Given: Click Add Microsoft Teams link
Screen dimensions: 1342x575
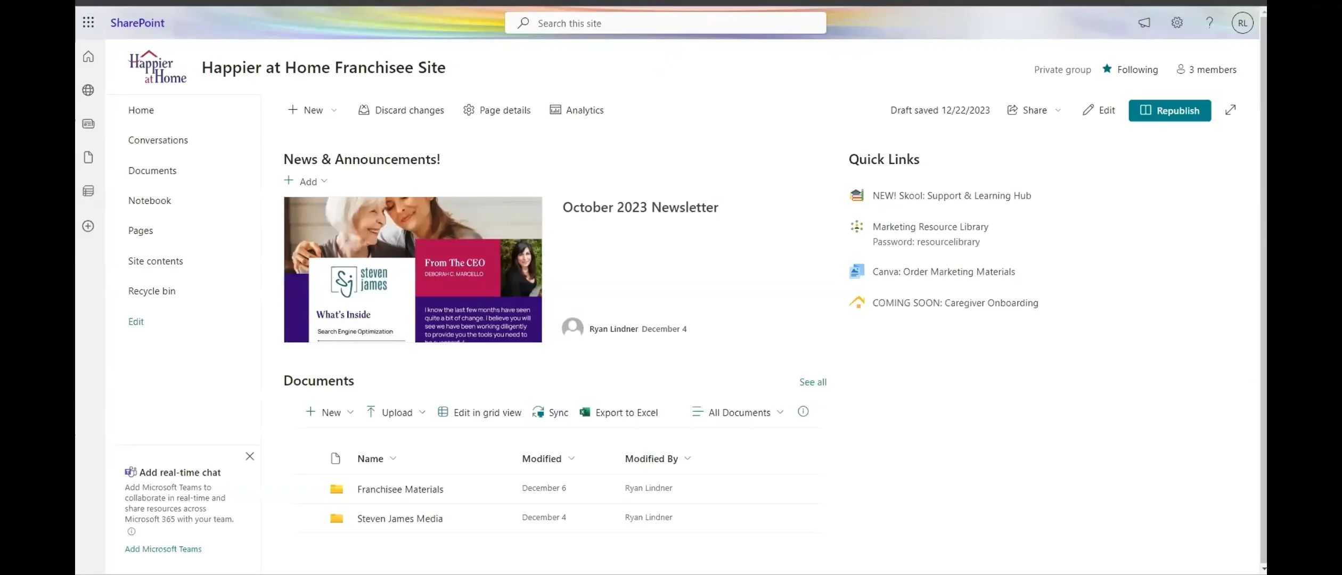Looking at the screenshot, I should pyautogui.click(x=163, y=549).
